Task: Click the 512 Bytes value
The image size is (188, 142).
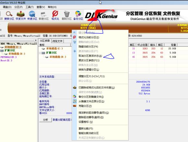Action: 144,94
